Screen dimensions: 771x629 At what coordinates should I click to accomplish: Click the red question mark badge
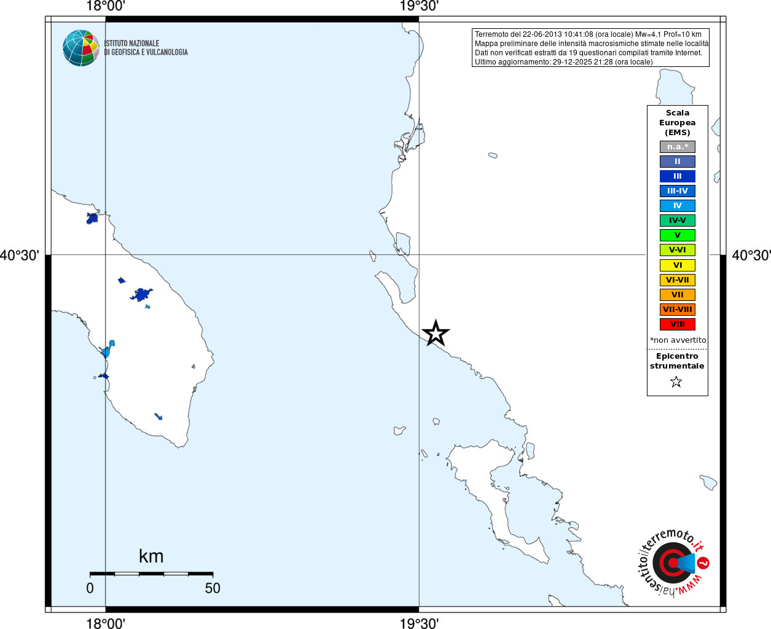click(x=703, y=563)
